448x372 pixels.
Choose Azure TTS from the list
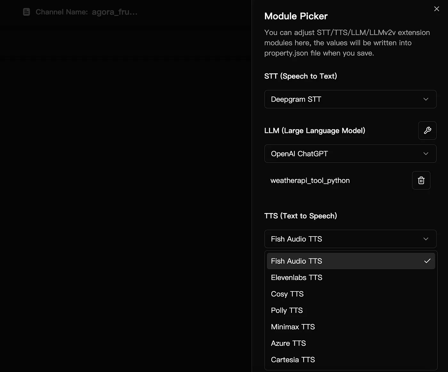pyautogui.click(x=288, y=343)
